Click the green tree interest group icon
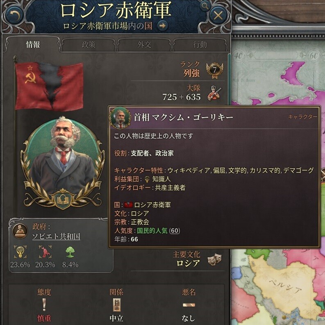The height and width of the screenshot is (325, 325). pos(70,251)
